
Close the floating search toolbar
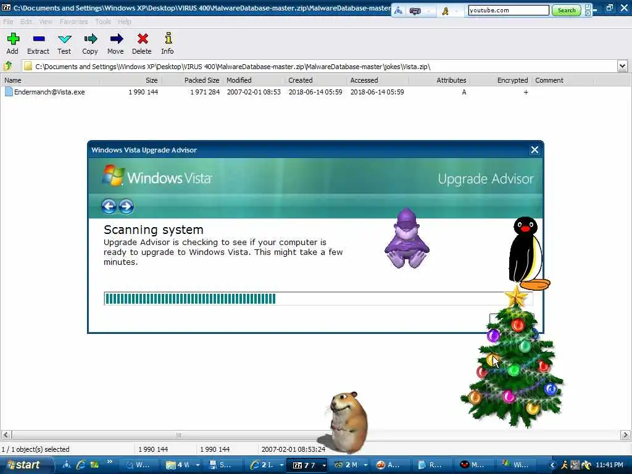point(588,14)
